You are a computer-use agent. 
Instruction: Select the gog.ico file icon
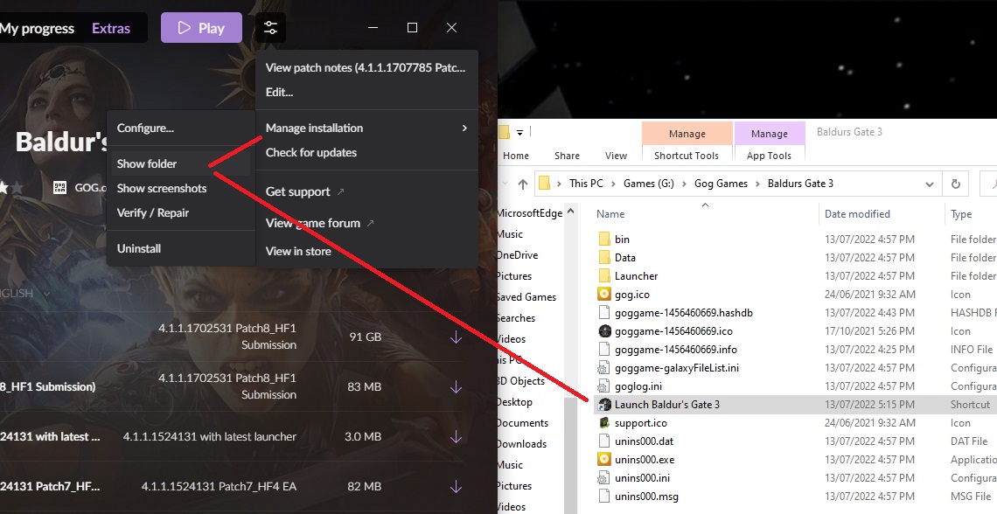coord(604,295)
